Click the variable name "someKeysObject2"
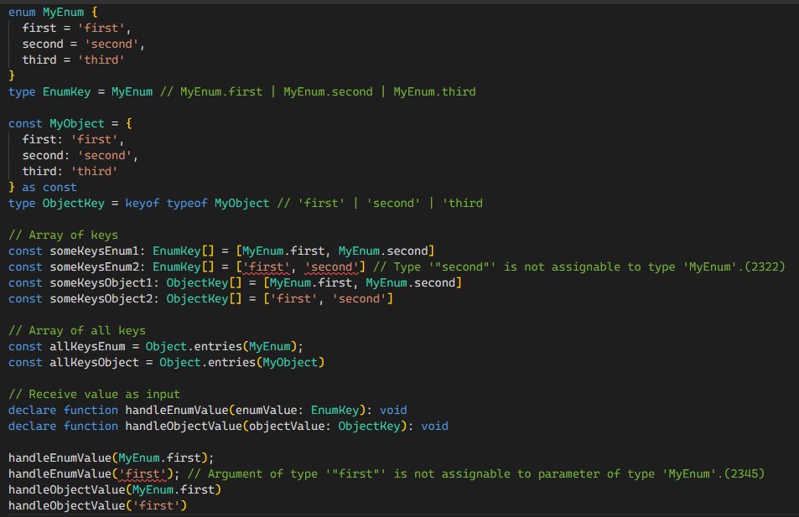The image size is (799, 517). (101, 298)
